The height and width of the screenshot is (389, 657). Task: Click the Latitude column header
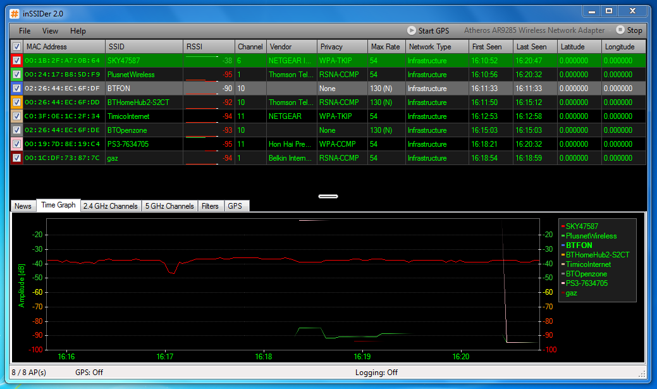tap(579, 47)
